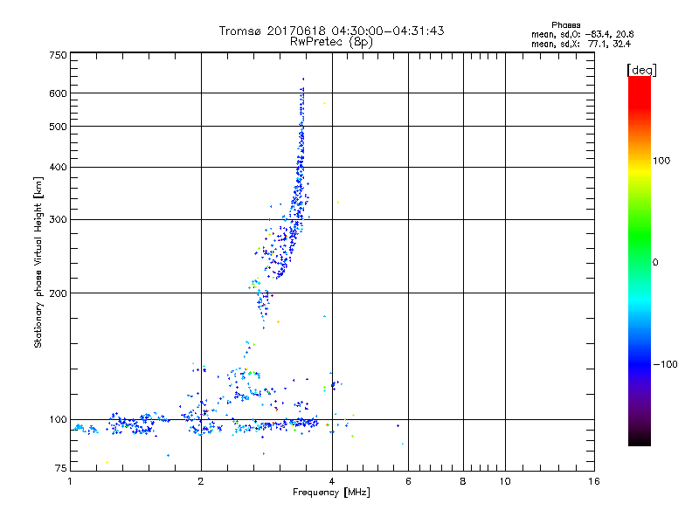Click the x-axis tick label '16'
The image size is (699, 524).
pos(594,481)
